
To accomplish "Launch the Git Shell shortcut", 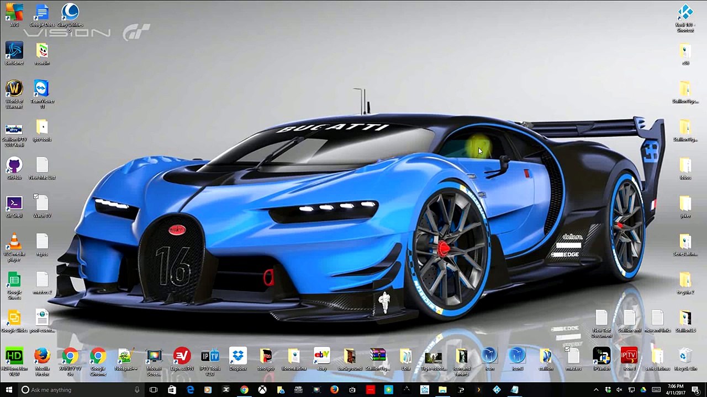I will coord(14,206).
